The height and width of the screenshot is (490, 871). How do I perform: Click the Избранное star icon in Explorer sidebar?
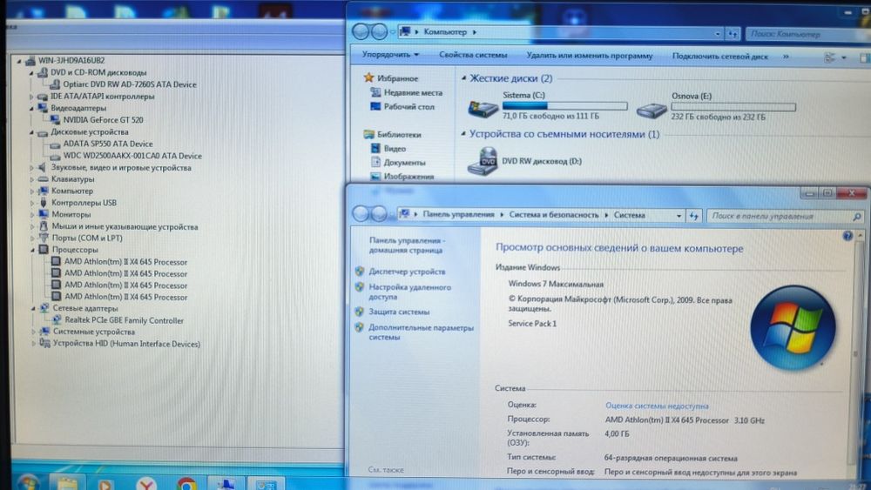click(x=368, y=77)
